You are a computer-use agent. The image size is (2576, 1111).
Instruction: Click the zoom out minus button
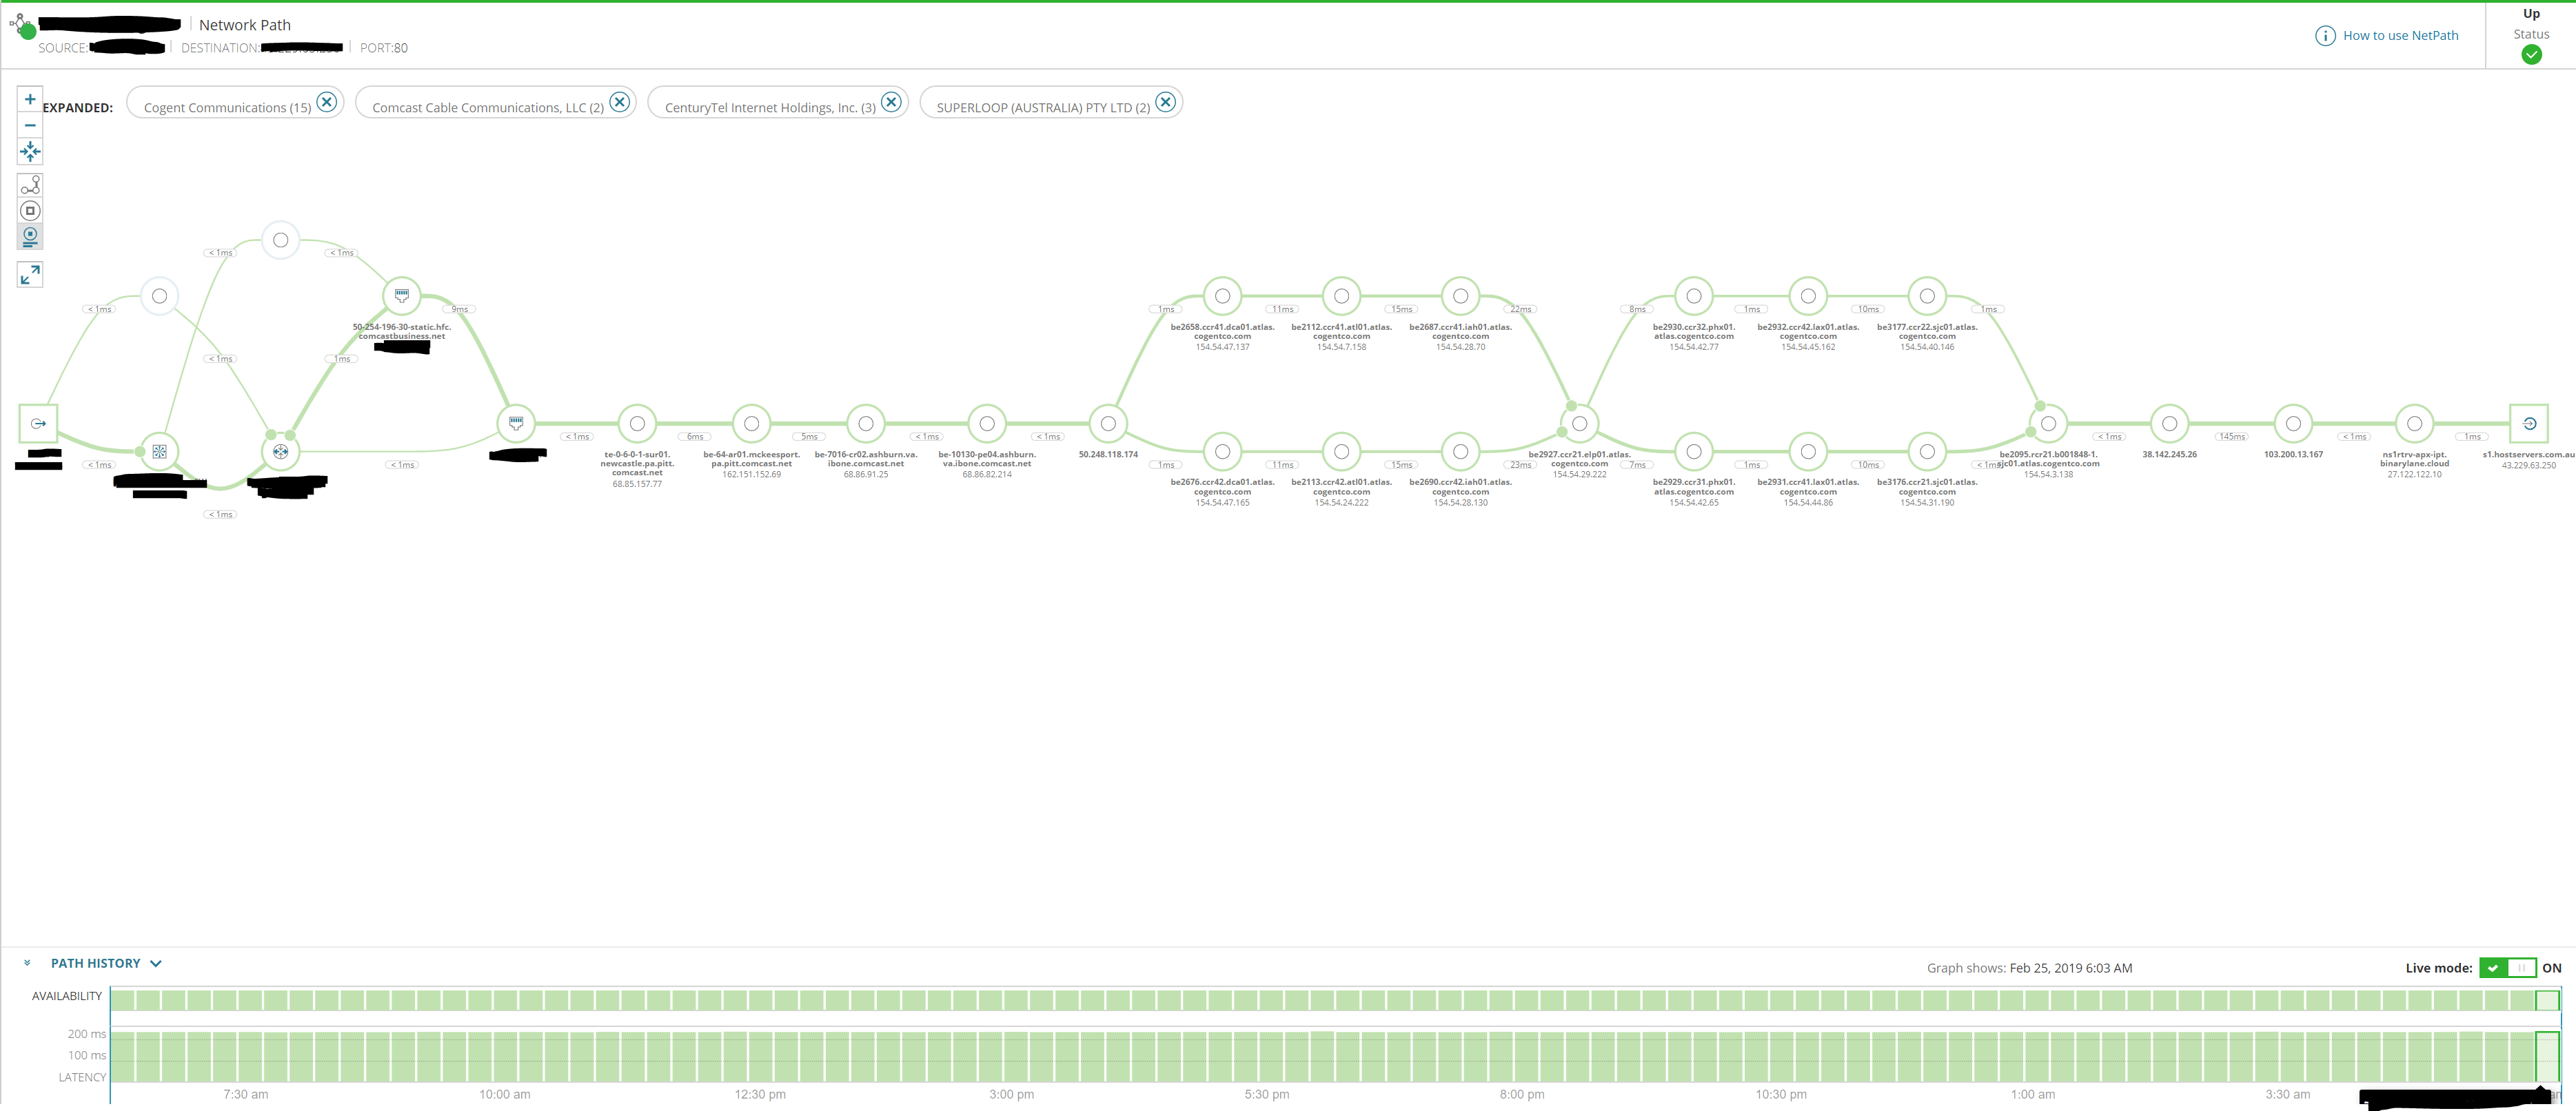(x=30, y=125)
